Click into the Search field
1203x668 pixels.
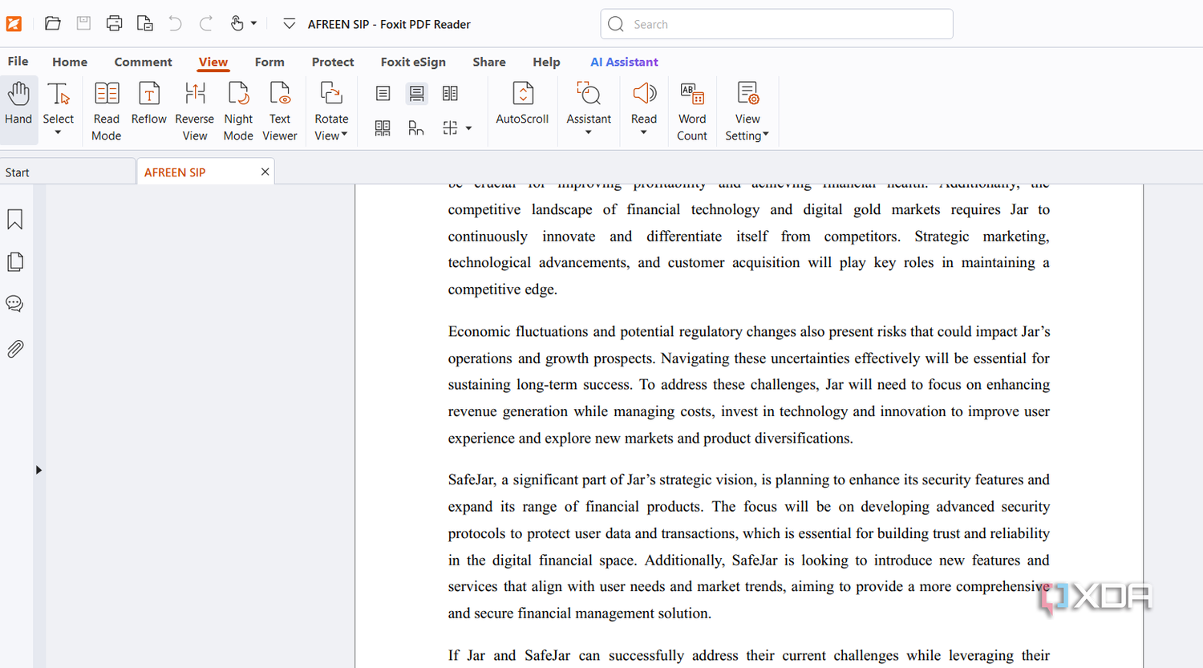tap(776, 24)
